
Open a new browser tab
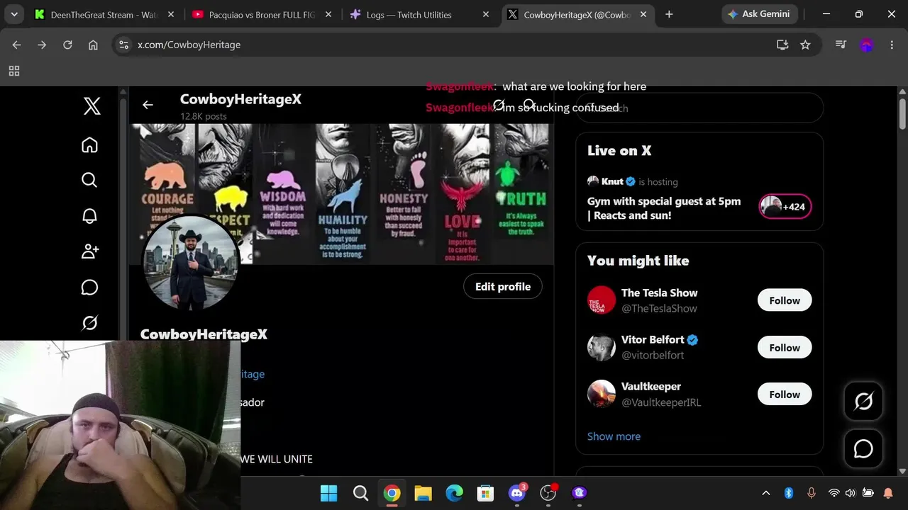(x=669, y=14)
